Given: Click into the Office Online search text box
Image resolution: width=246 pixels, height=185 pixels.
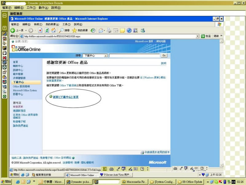Looking at the screenshot, I should [x=134, y=55].
